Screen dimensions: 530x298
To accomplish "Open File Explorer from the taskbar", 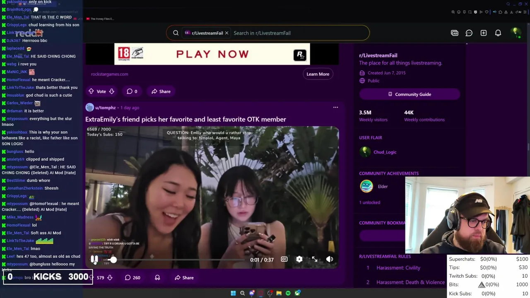I will (279, 293).
